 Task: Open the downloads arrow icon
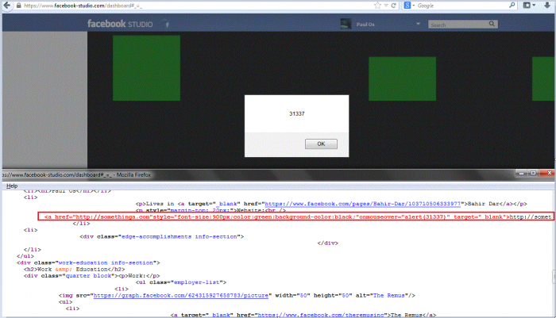coord(547,6)
